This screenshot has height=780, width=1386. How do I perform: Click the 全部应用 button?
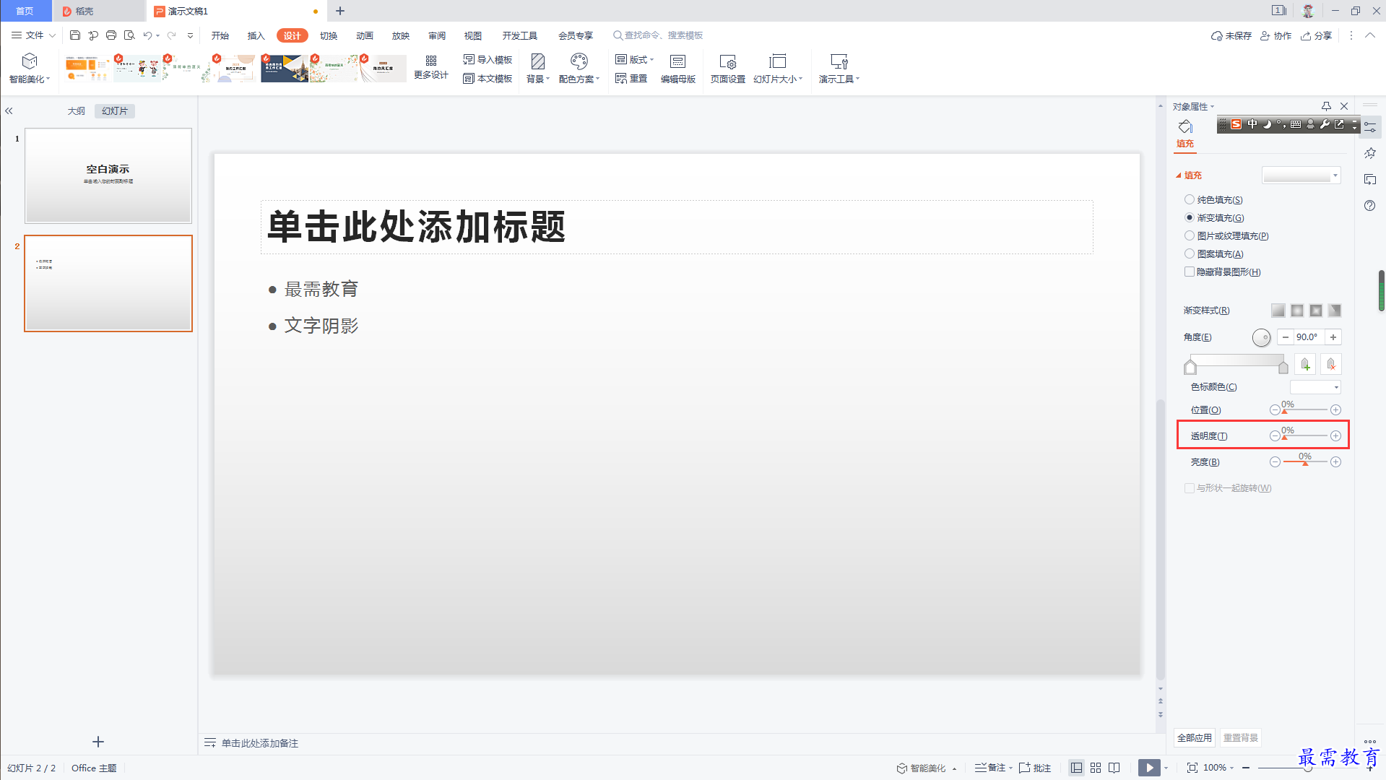(1195, 737)
